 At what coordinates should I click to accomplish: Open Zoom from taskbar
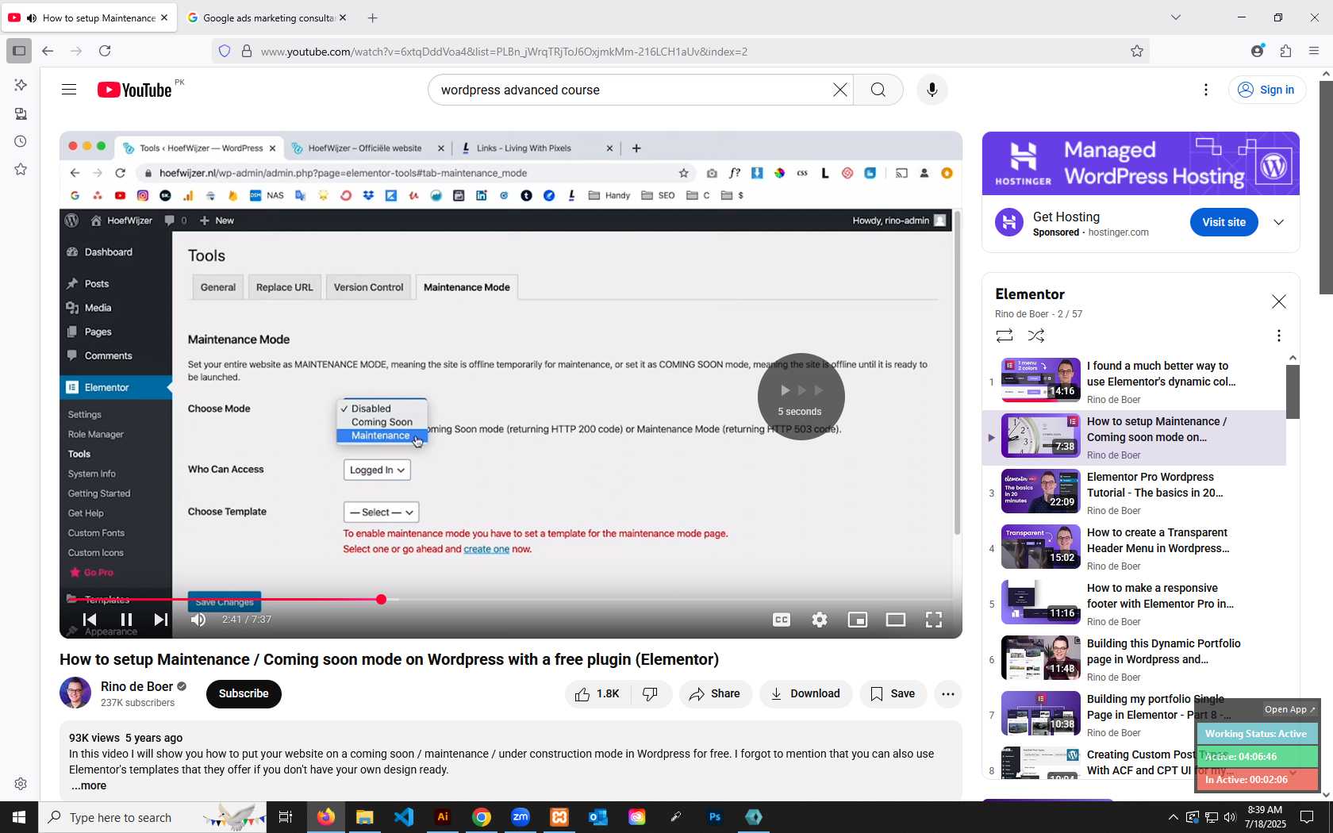pos(521,817)
